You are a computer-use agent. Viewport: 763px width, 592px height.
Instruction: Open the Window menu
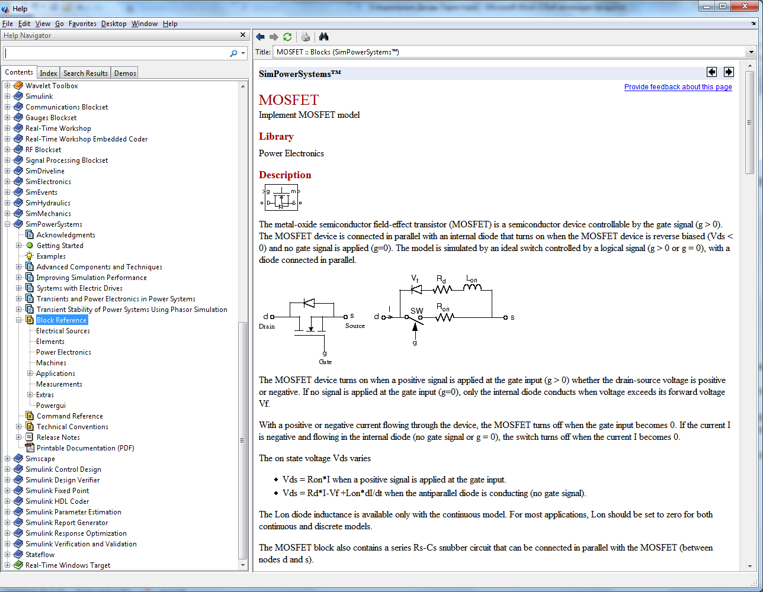coord(145,24)
